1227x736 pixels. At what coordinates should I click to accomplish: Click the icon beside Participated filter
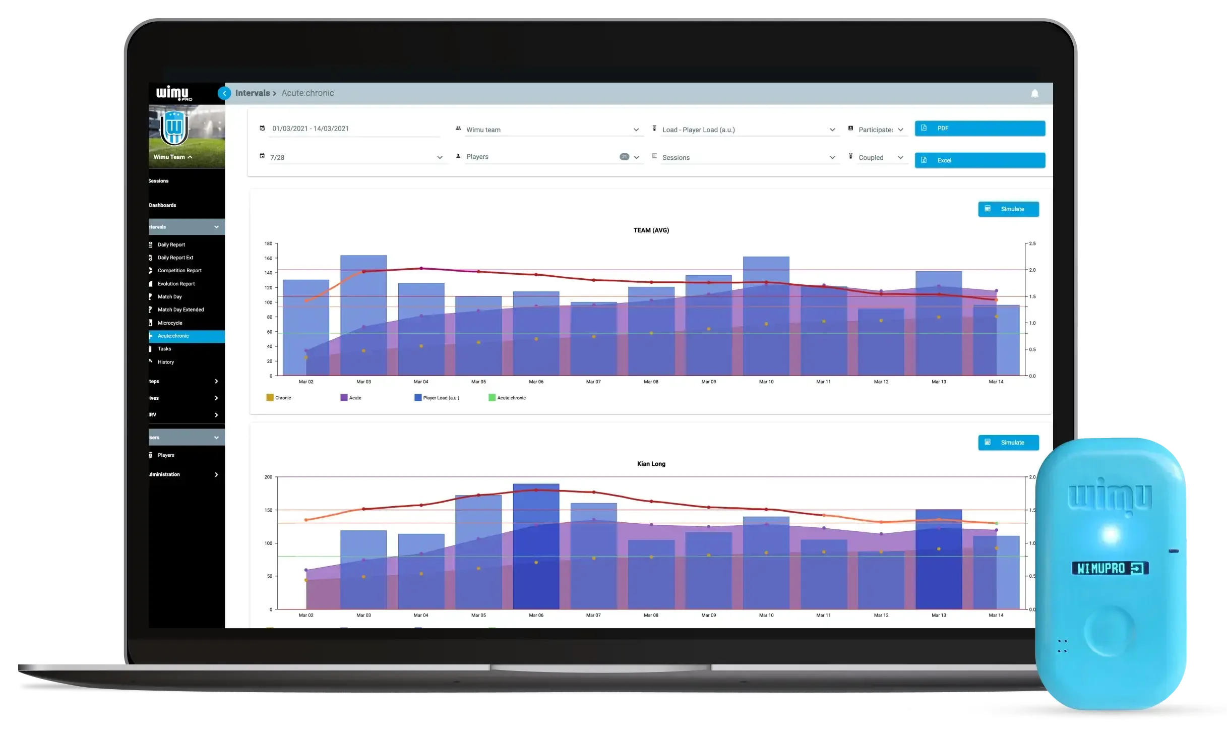850,129
